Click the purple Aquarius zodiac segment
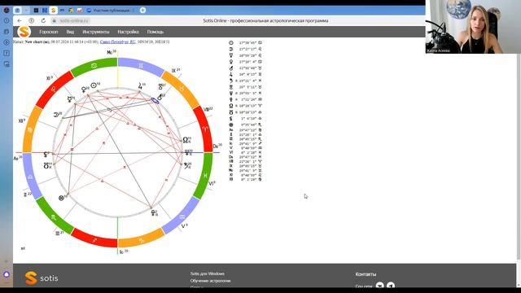521x293 pixels. 182,216
